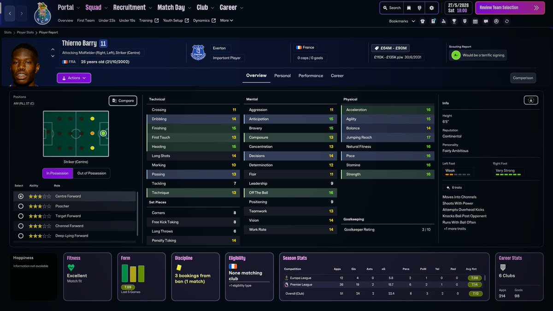The width and height of the screenshot is (553, 311).
Task: Select the Overview tab under player header
Action: (x=256, y=76)
